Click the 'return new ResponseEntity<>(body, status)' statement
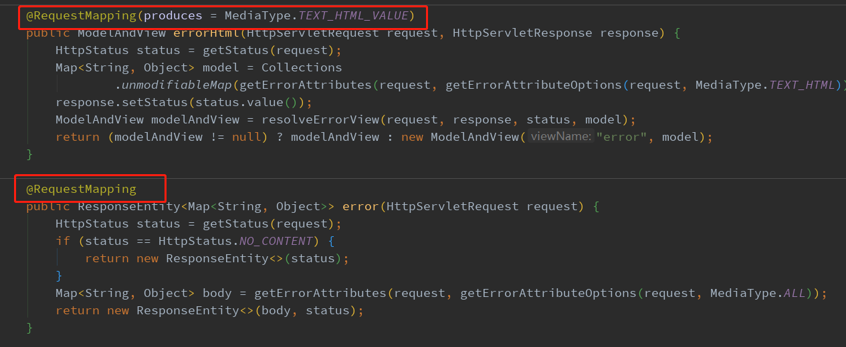The height and width of the screenshot is (347, 846). (210, 310)
